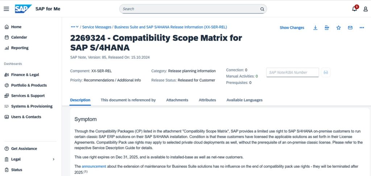Open the more actions overflow menu
Viewport: 371px width, 176px height.
[x=362, y=28]
